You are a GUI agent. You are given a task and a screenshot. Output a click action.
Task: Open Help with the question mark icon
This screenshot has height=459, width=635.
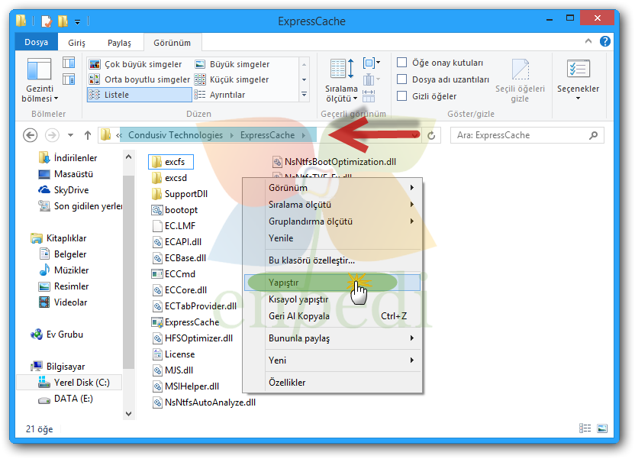(x=605, y=41)
